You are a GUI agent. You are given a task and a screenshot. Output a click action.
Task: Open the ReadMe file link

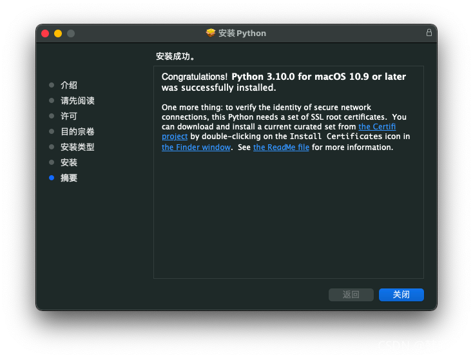[281, 147]
